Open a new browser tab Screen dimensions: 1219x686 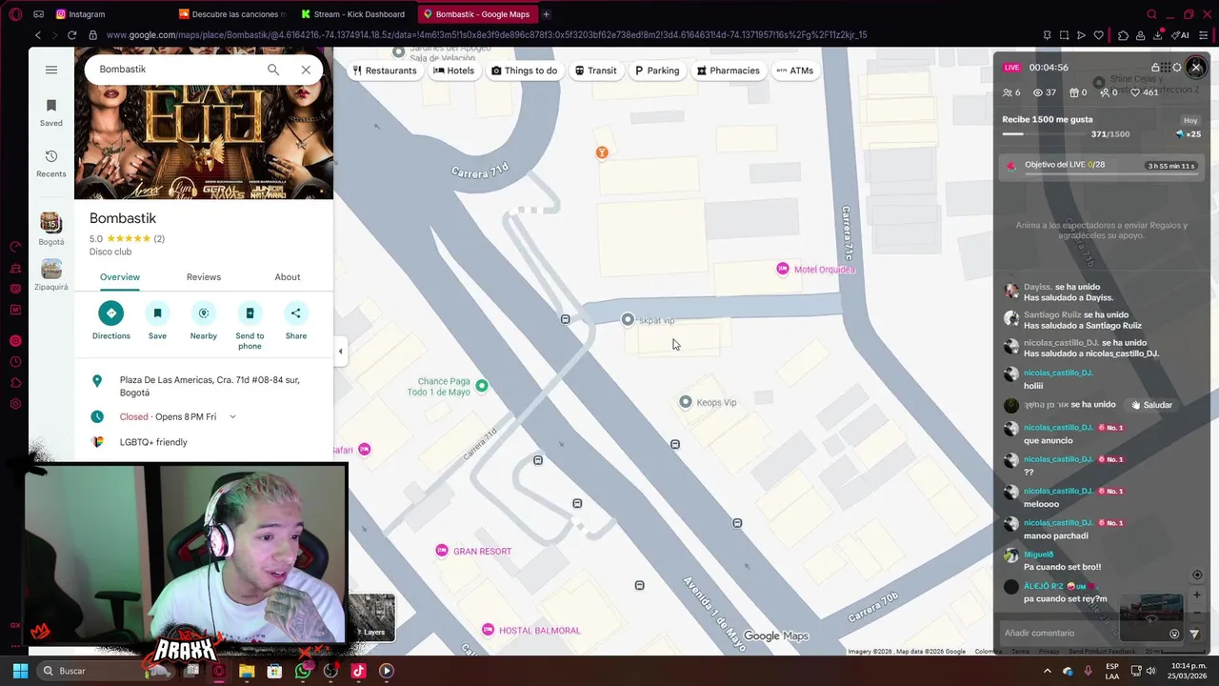pyautogui.click(x=547, y=14)
